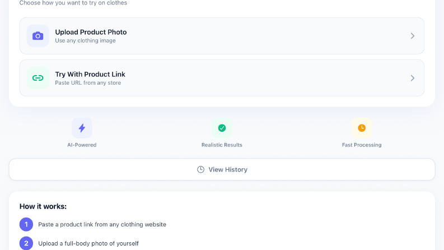The image size is (444, 250).
Task: Open the Upload Product Photo chevron arrow
Action: pos(413,36)
